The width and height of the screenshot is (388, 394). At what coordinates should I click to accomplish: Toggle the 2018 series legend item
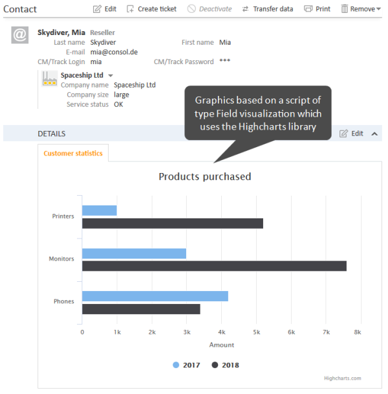pos(225,365)
